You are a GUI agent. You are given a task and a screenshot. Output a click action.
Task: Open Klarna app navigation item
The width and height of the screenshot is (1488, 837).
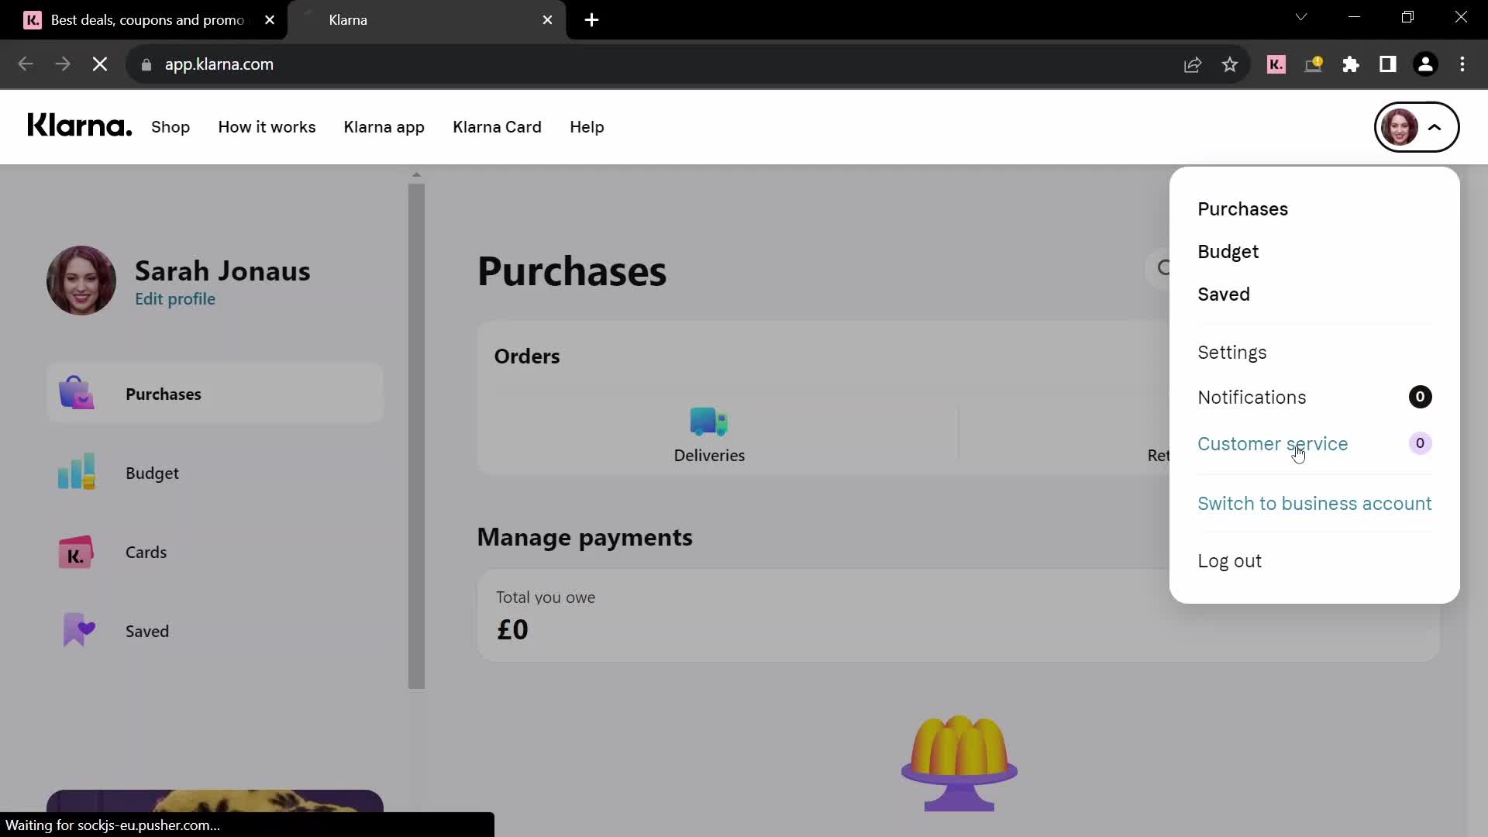[x=384, y=127]
